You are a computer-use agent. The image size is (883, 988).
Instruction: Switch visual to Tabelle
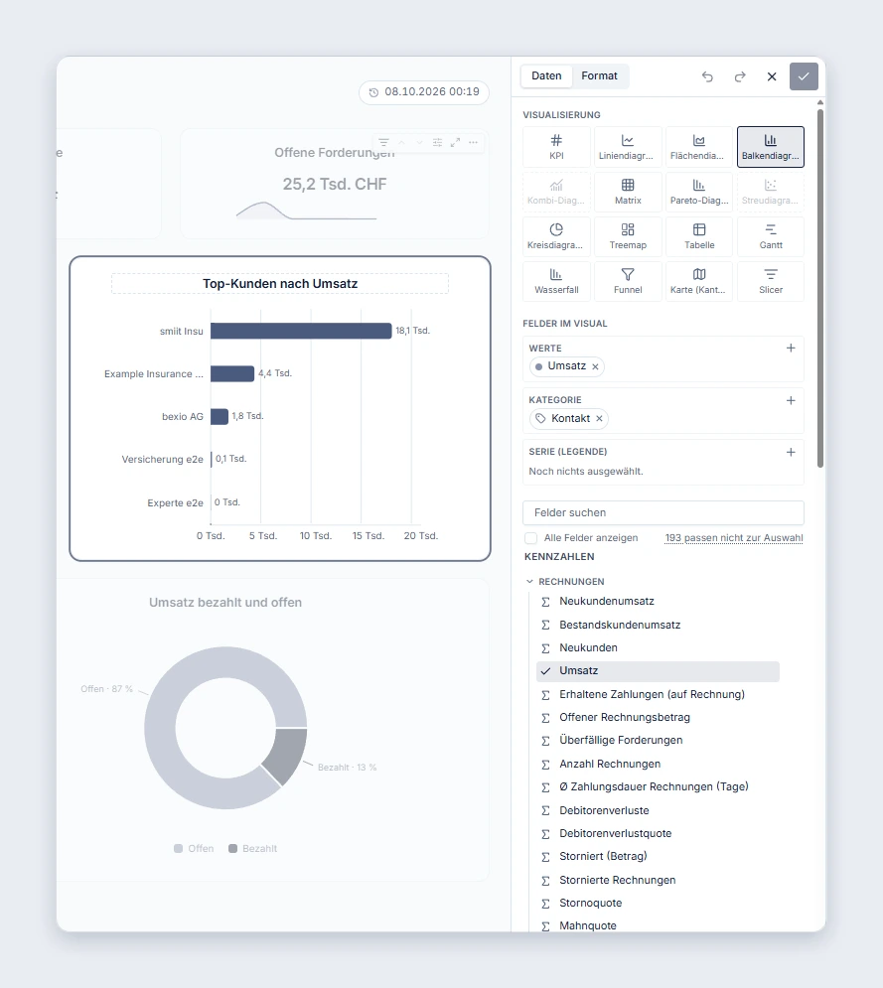coord(699,236)
